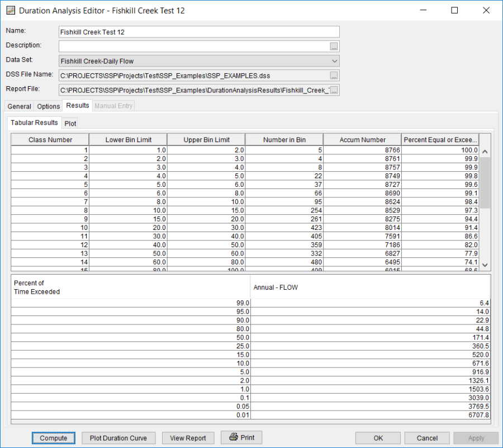
Task: Click the Lower Bin Limit column header
Action: click(129, 140)
